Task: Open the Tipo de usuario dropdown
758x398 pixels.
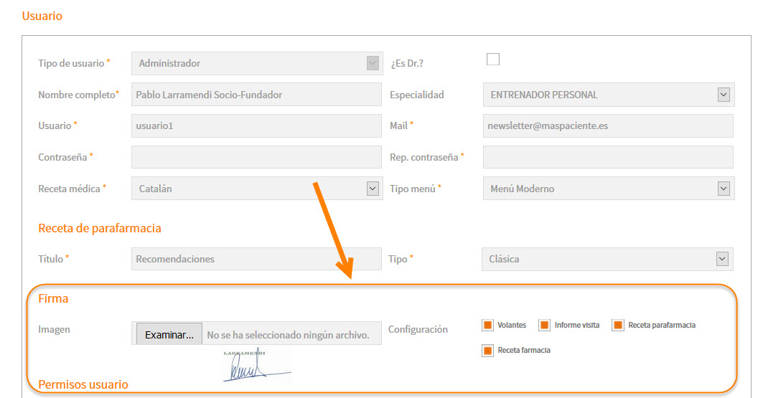Action: point(257,63)
